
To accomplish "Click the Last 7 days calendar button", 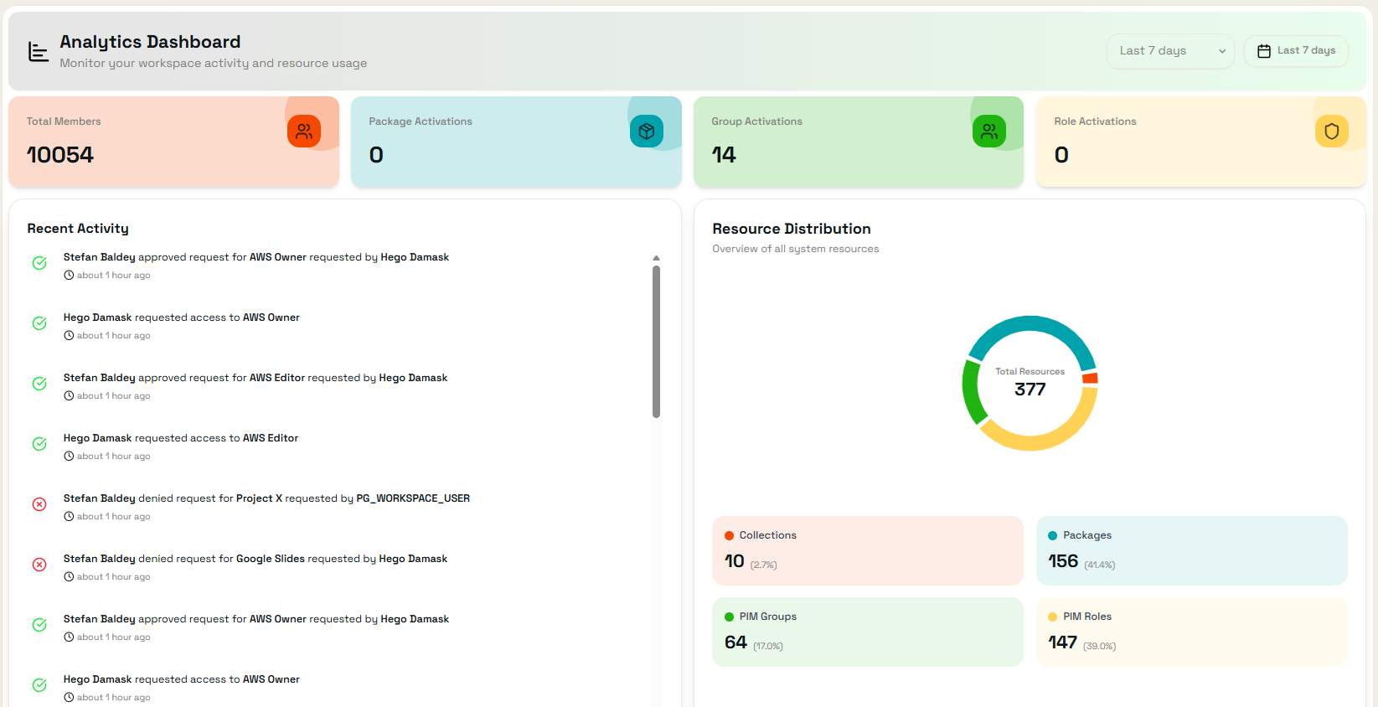I will pos(1296,51).
